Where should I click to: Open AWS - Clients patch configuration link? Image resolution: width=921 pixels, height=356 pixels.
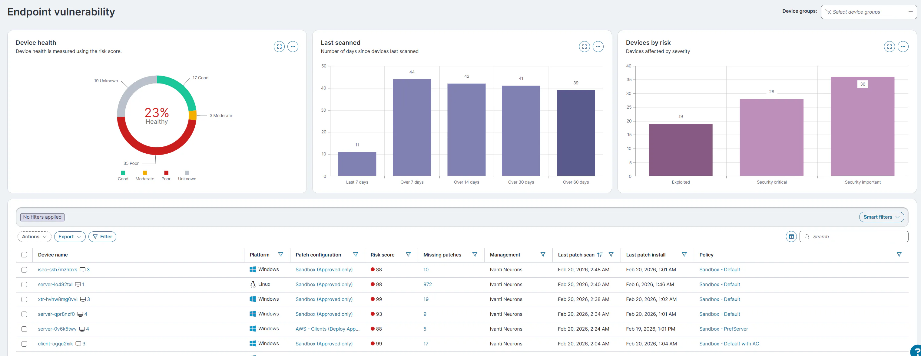(327, 329)
